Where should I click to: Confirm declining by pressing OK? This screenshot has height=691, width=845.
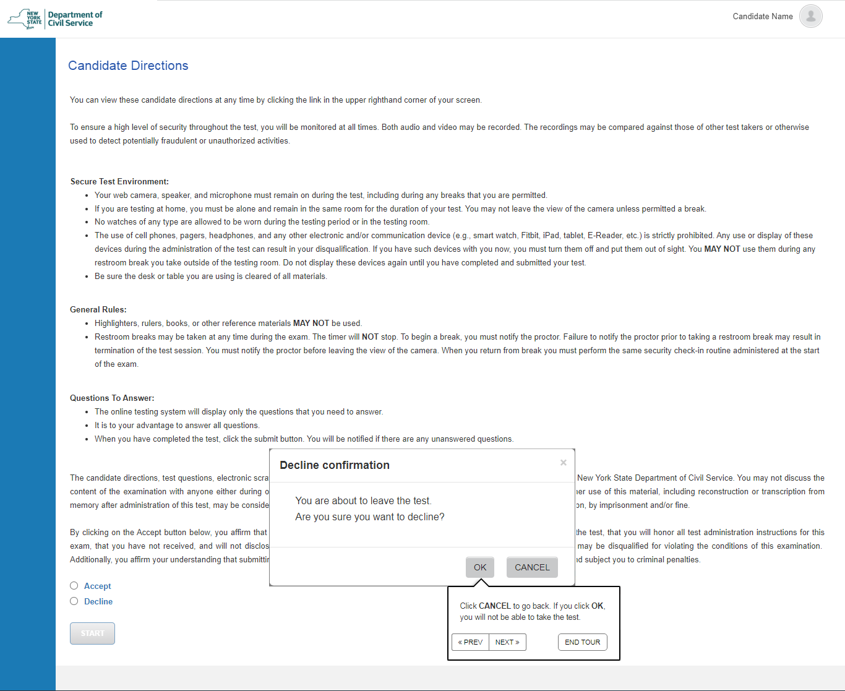point(480,567)
